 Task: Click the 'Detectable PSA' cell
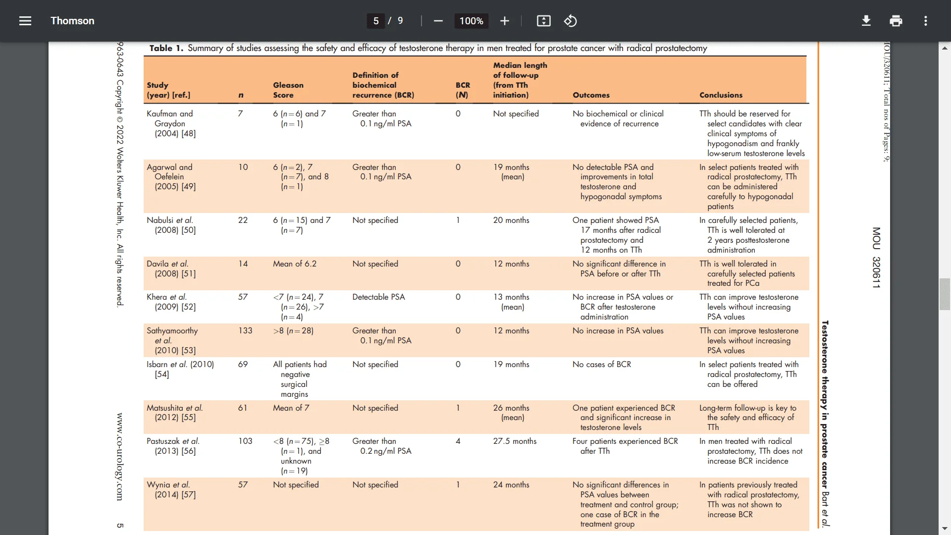(x=378, y=297)
